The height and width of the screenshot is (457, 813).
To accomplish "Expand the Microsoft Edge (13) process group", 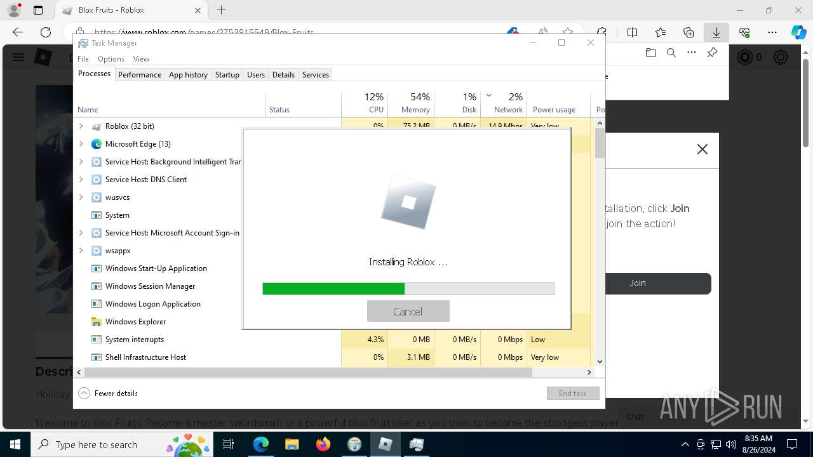I will pos(81,144).
